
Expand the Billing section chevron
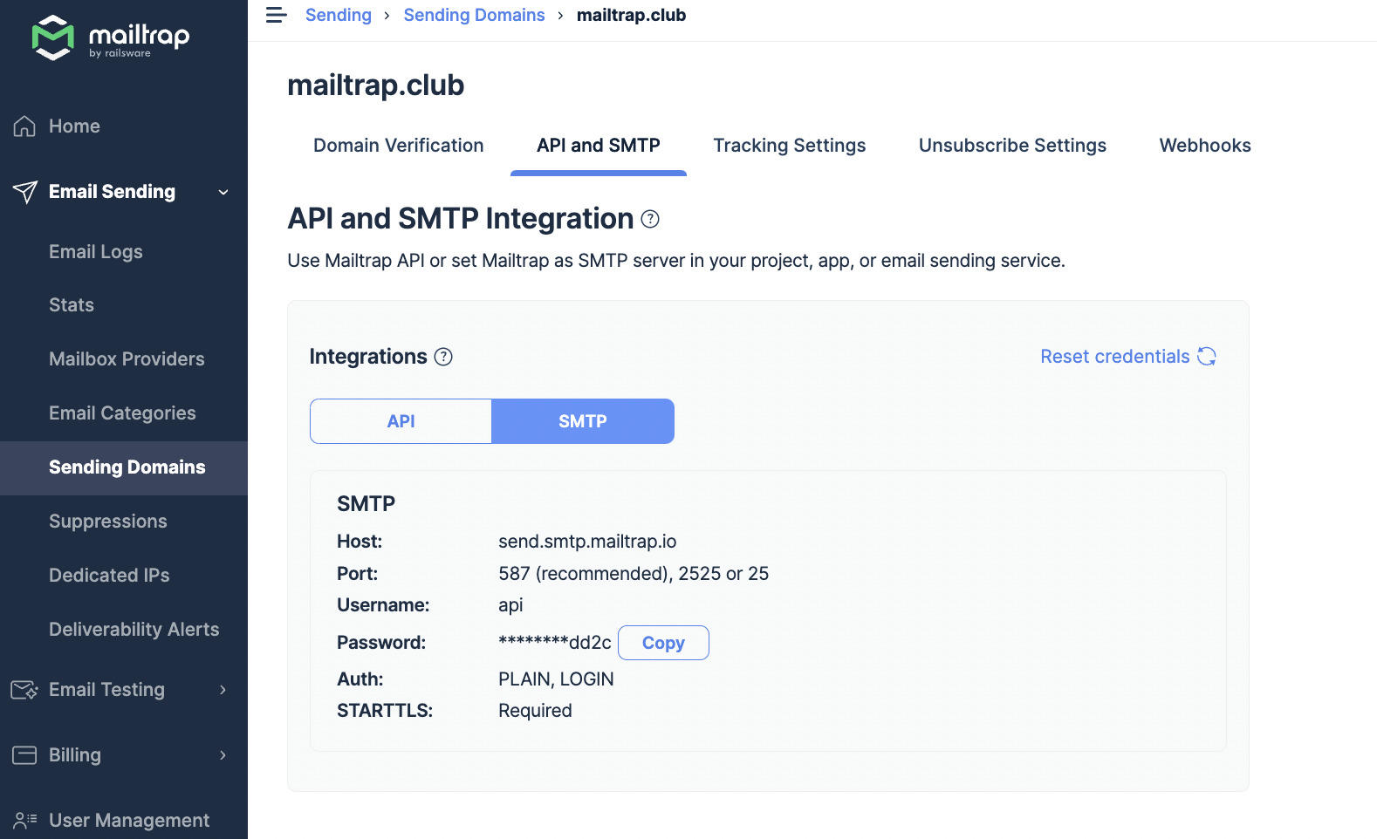click(x=223, y=755)
